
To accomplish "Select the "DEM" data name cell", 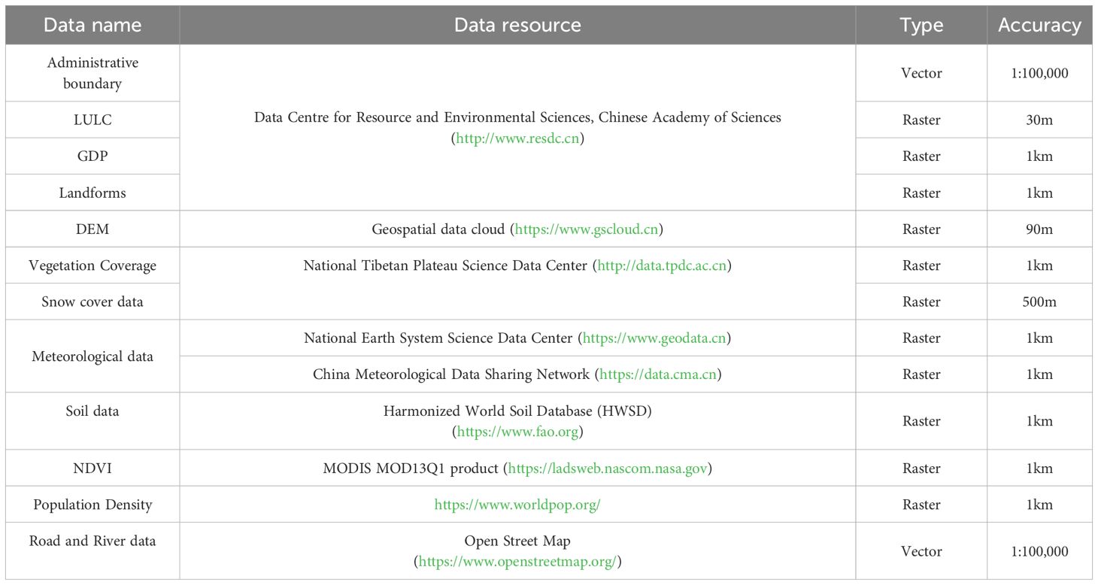I will coord(93,229).
